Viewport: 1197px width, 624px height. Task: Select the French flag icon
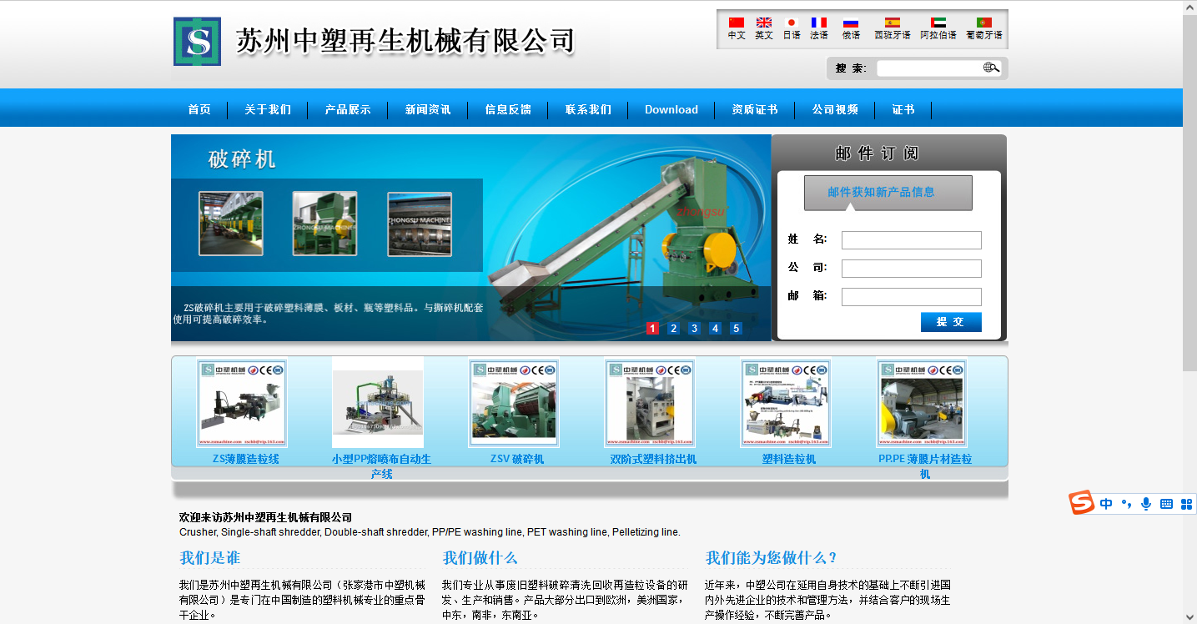click(819, 23)
